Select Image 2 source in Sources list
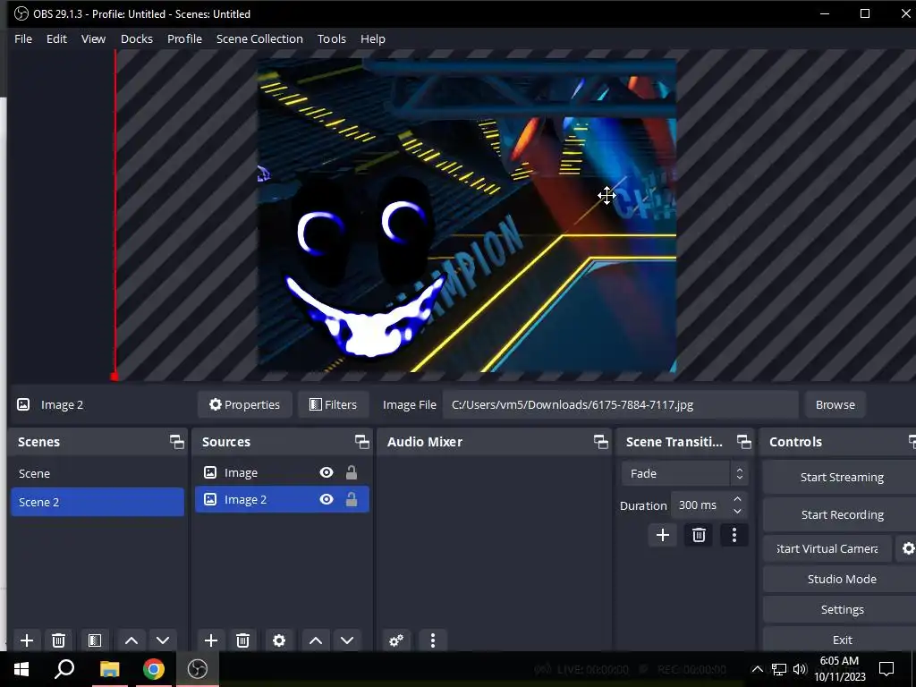 pos(282,499)
